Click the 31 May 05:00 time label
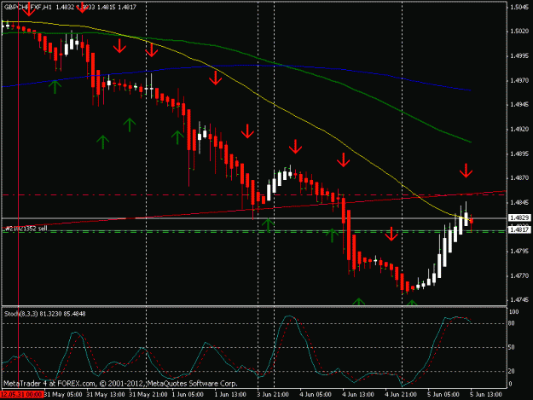The height and width of the screenshot is (400, 533). (63, 395)
